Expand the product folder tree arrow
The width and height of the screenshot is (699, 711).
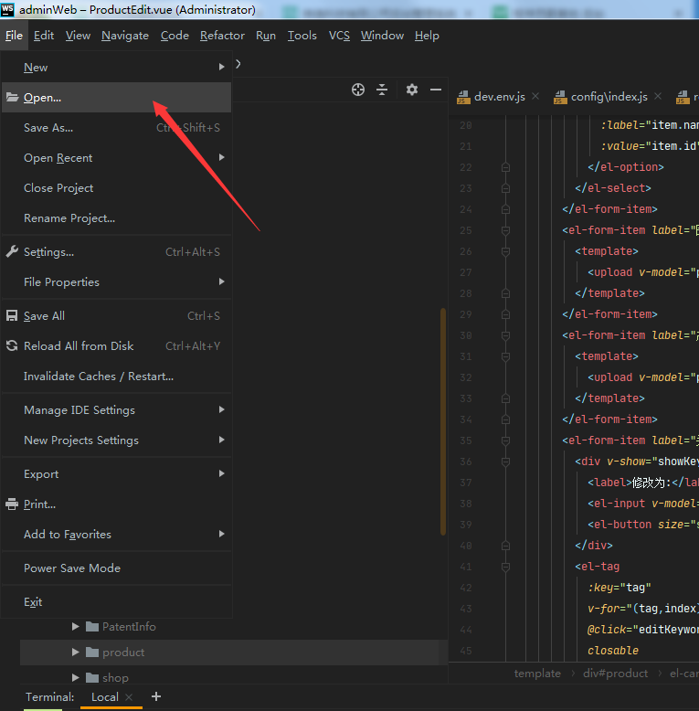tap(76, 652)
